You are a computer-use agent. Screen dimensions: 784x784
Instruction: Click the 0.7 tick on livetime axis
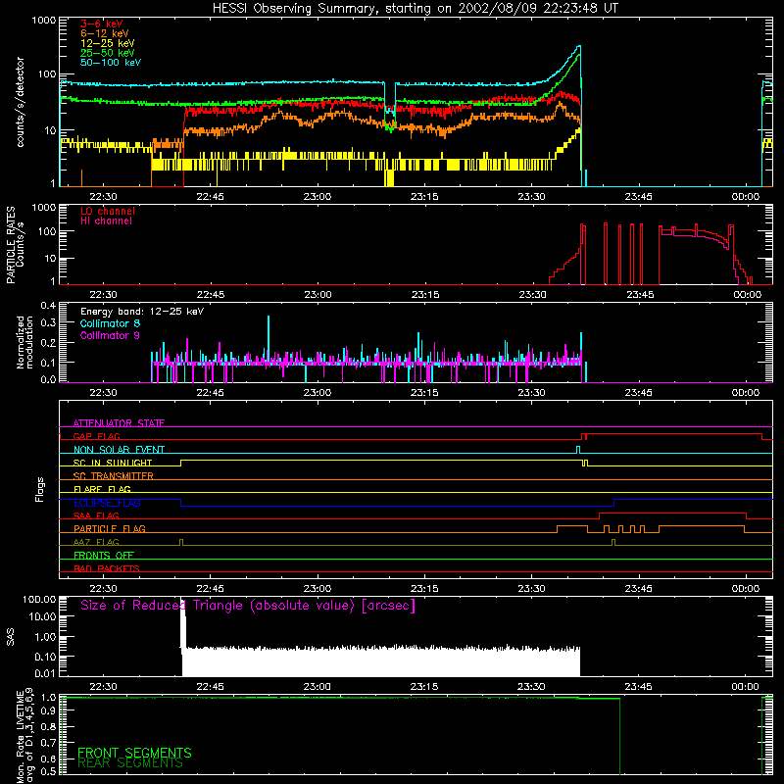click(x=48, y=742)
